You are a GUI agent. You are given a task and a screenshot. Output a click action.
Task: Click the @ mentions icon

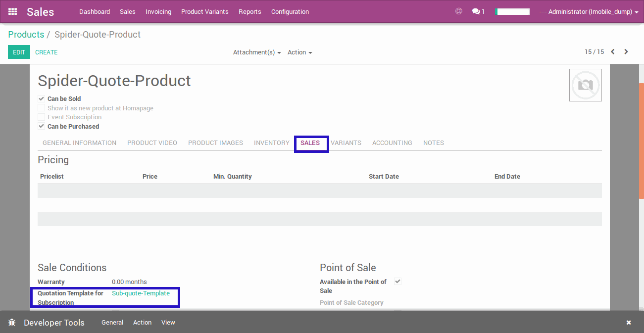(x=458, y=11)
